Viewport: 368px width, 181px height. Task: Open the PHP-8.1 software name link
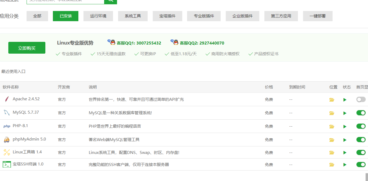coord(20,126)
